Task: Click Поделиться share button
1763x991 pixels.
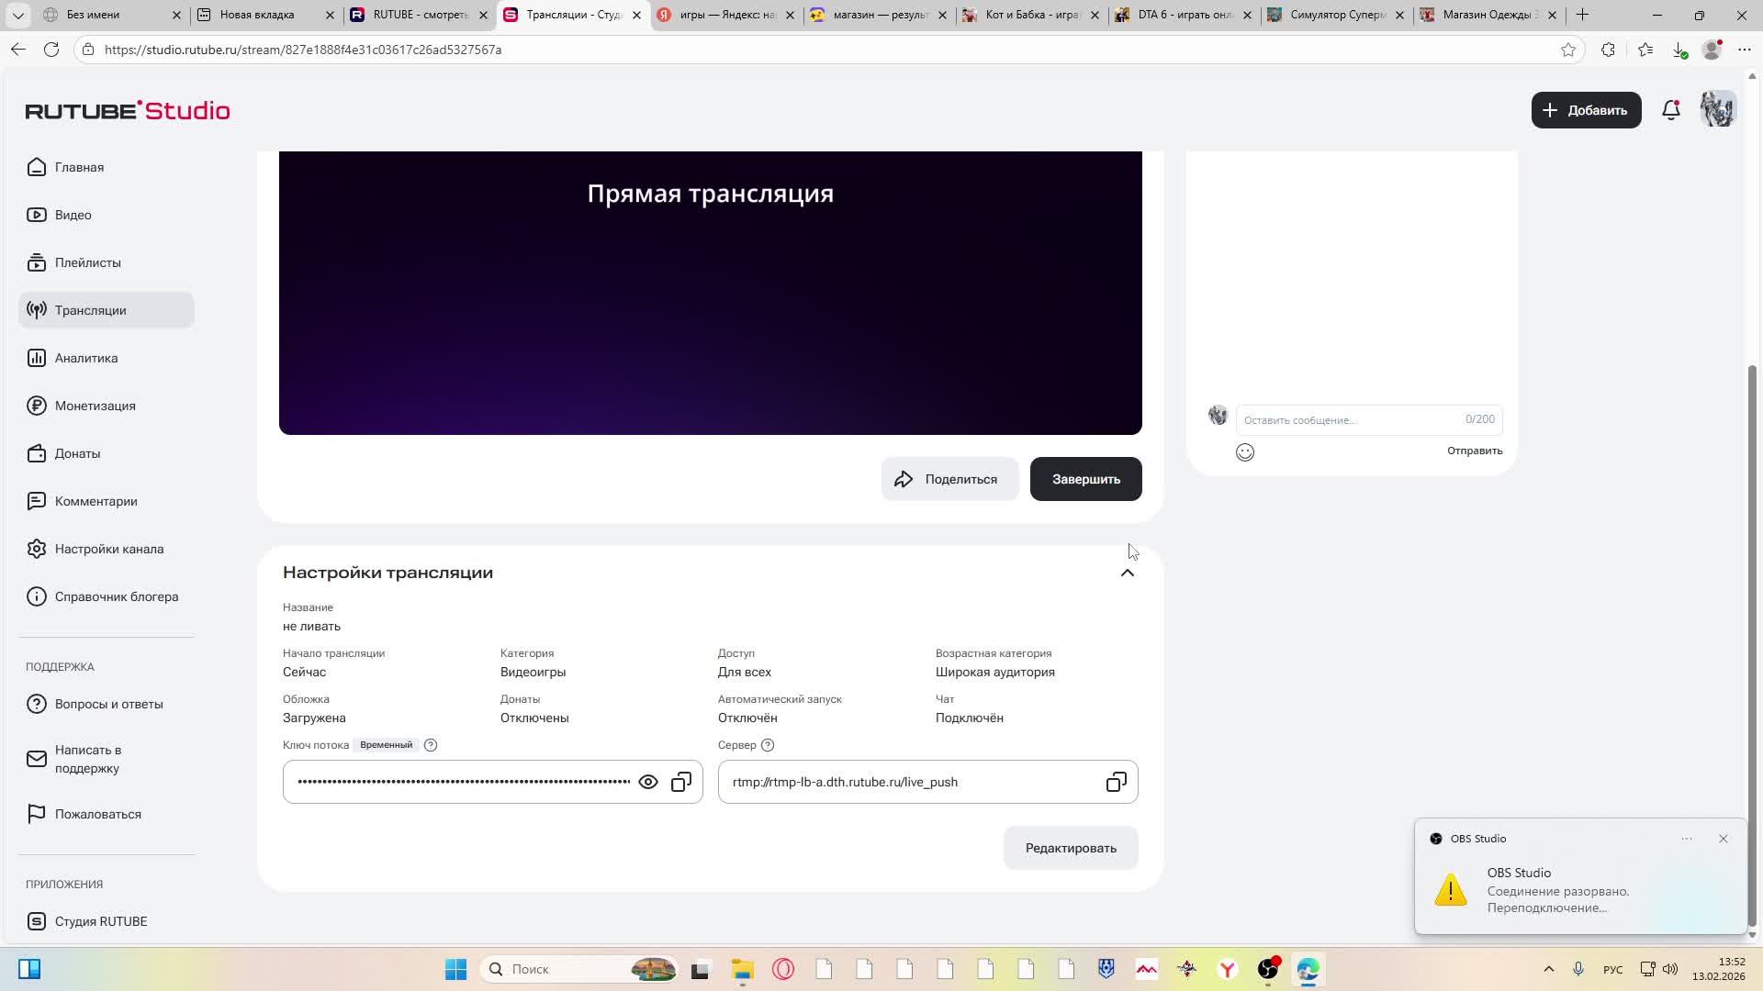Action: (949, 479)
